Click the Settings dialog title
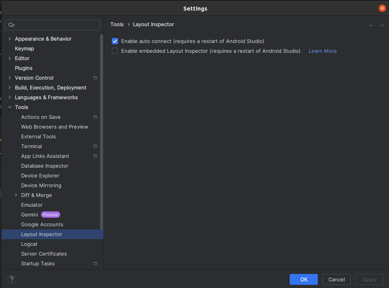The image size is (389, 288). pos(195,9)
